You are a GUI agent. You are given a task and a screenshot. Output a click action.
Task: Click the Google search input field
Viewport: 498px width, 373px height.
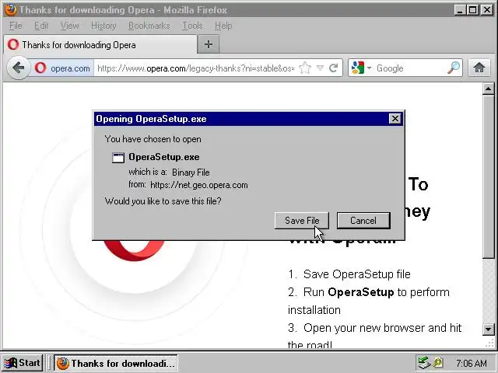pos(412,68)
